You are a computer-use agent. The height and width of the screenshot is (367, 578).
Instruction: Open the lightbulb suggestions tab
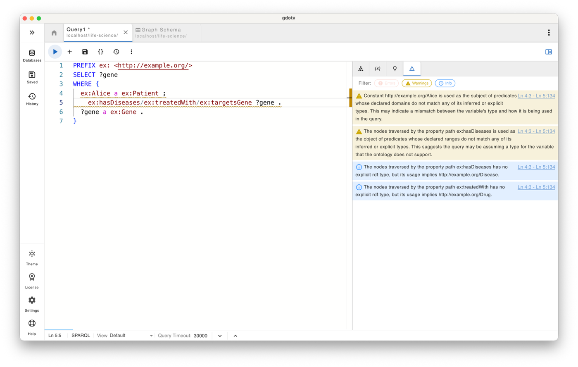click(395, 69)
